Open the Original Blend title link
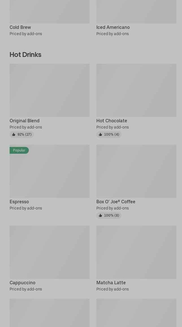 pos(25,121)
